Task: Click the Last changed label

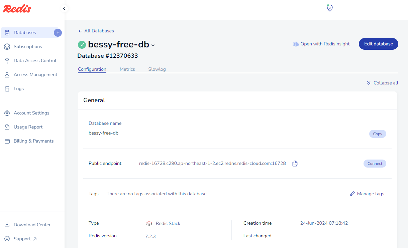Action: [258, 236]
